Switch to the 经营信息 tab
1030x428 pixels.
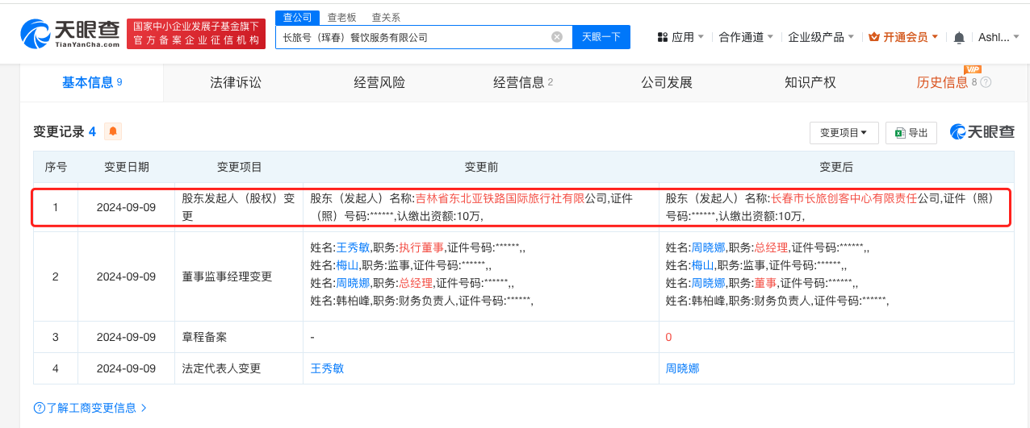(523, 82)
